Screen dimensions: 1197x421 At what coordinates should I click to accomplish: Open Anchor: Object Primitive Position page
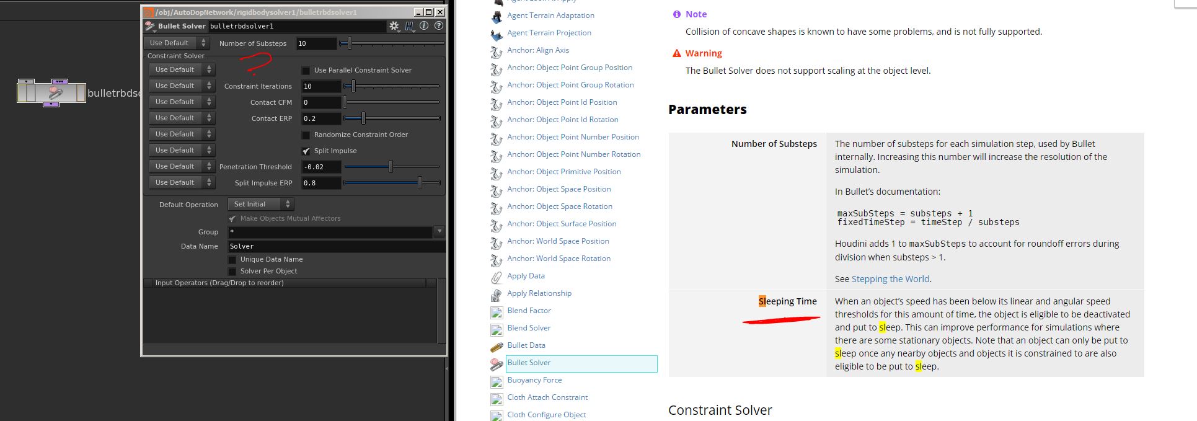(x=563, y=172)
